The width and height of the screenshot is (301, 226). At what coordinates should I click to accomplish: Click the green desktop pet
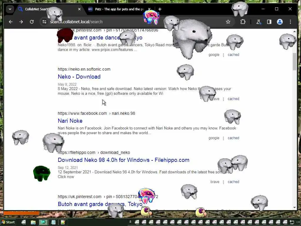point(42,173)
